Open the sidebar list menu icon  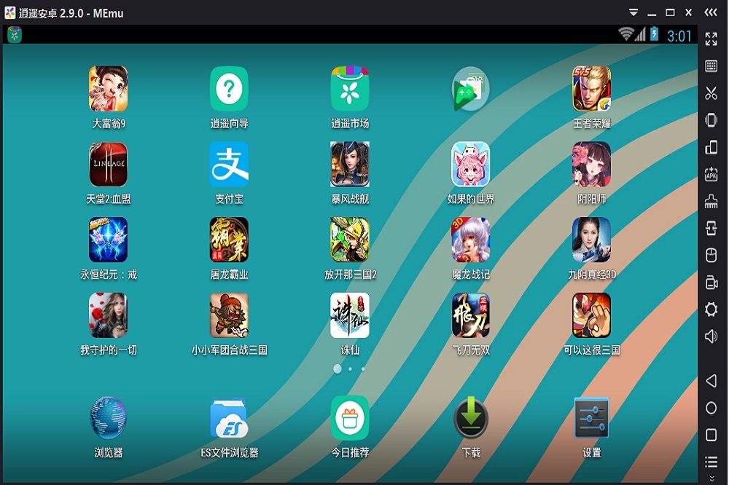[711, 461]
